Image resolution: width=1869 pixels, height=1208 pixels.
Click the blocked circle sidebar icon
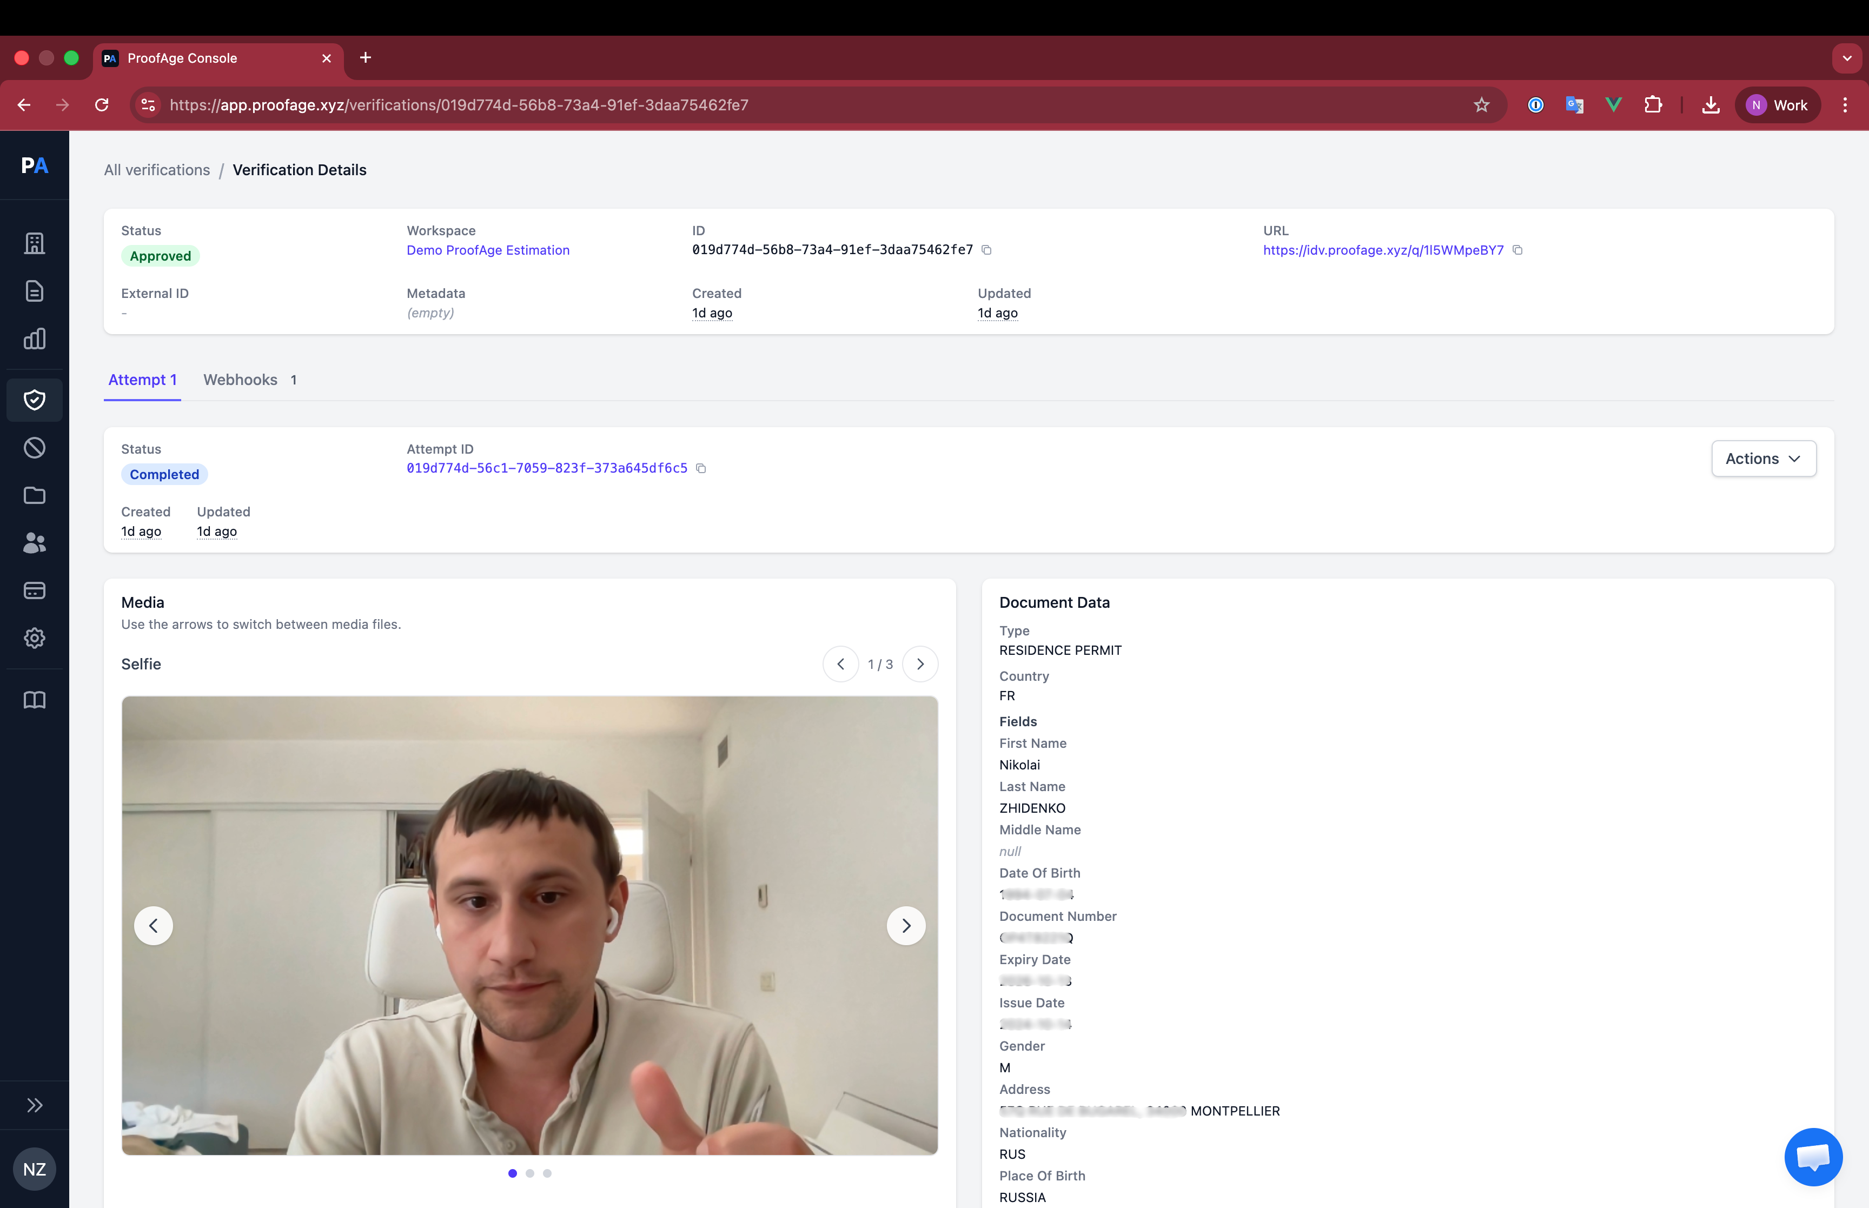35,448
